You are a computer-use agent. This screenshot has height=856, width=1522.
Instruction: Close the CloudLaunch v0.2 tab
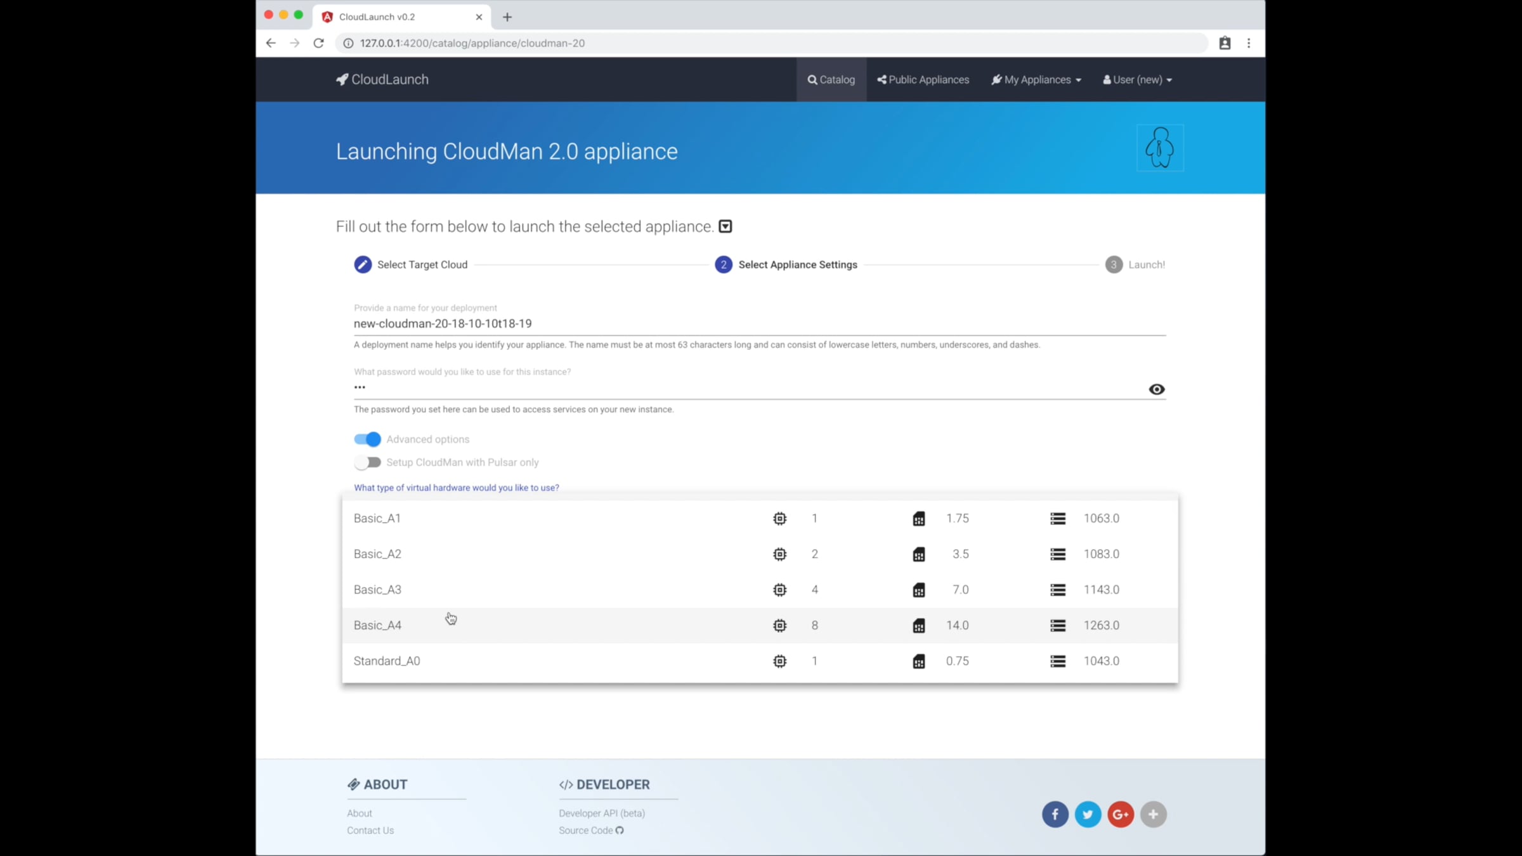479,17
